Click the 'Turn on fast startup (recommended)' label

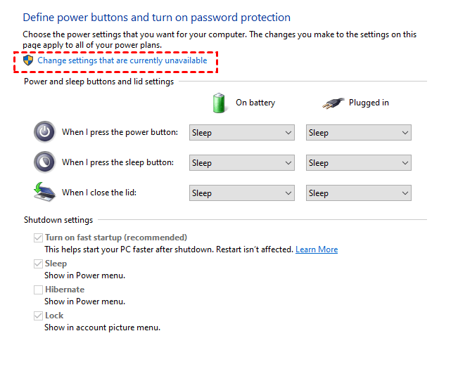[116, 238]
